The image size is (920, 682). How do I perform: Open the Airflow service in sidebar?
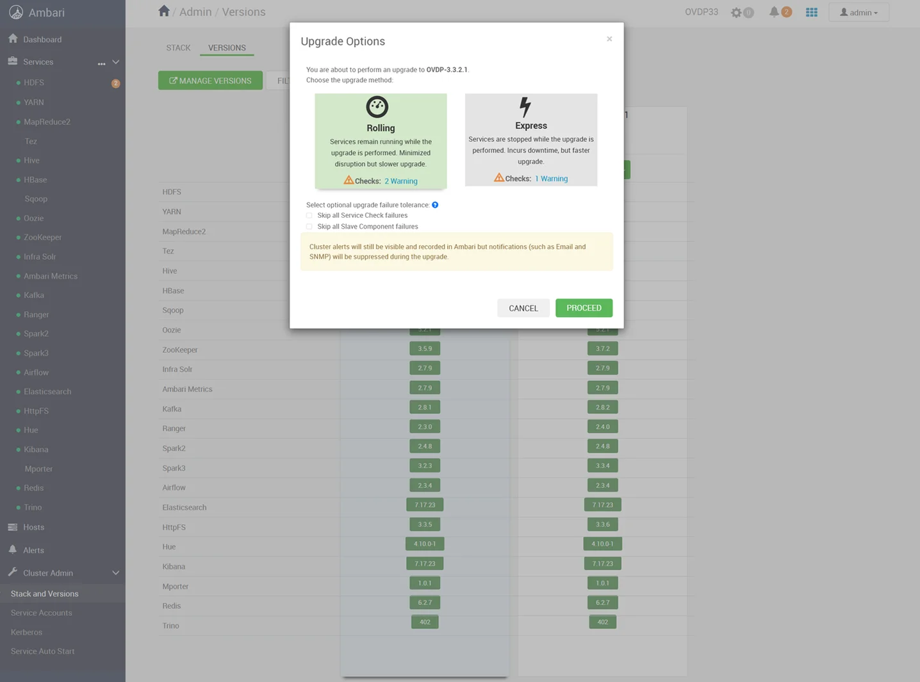pyautogui.click(x=37, y=372)
